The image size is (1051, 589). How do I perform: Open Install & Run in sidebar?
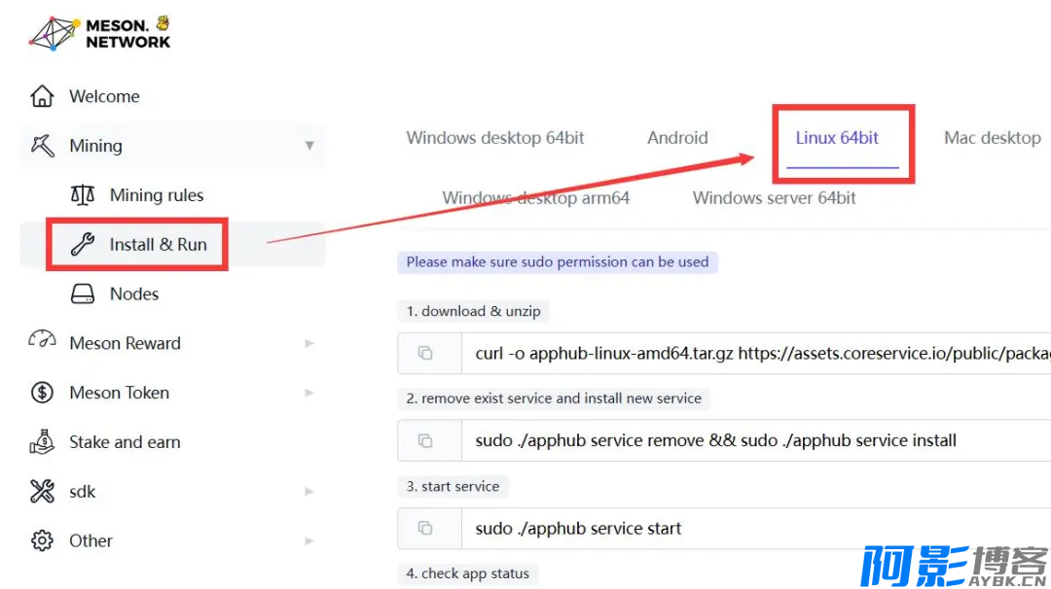point(158,244)
